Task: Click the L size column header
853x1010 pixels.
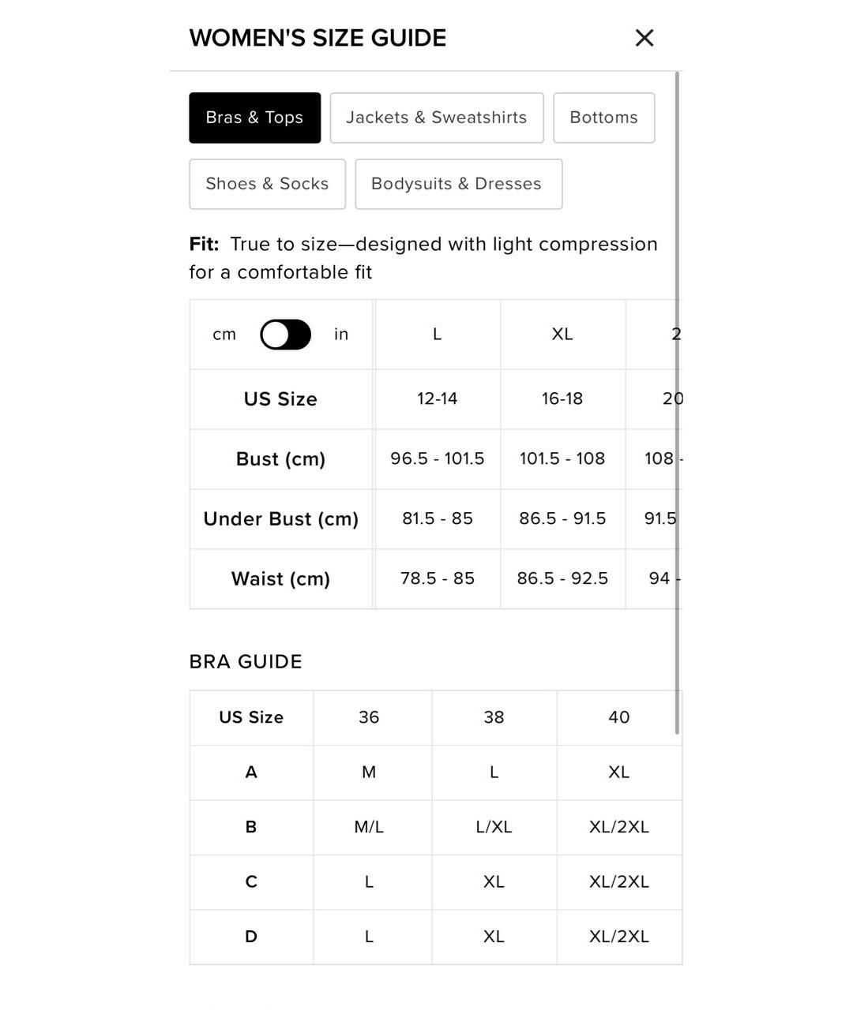Action: click(437, 335)
